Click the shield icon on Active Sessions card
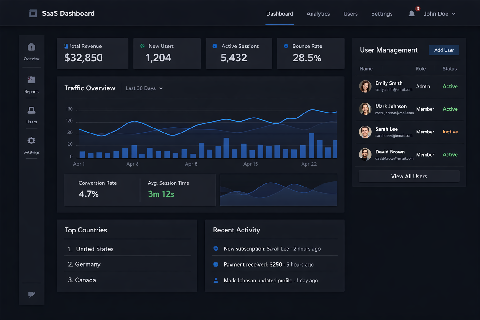Image resolution: width=480 pixels, height=320 pixels. (215, 46)
